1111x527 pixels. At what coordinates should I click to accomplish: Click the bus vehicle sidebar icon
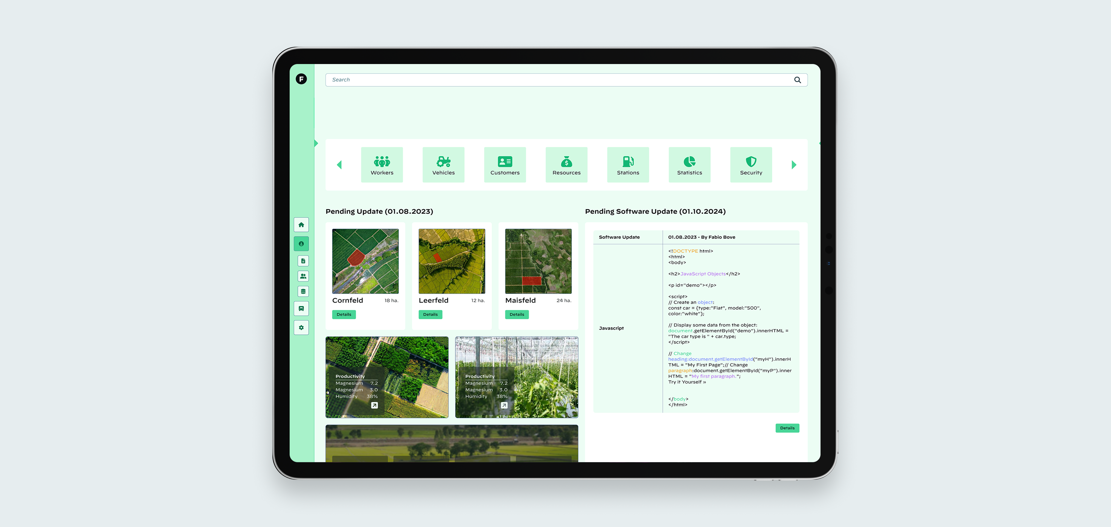pyautogui.click(x=301, y=309)
